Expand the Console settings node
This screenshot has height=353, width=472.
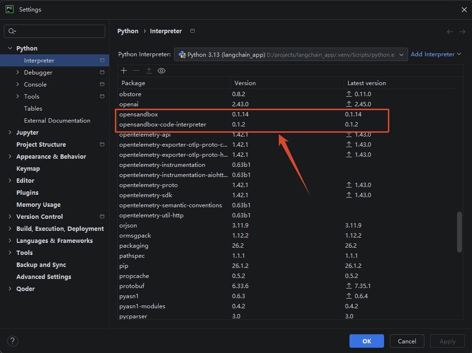click(17, 84)
